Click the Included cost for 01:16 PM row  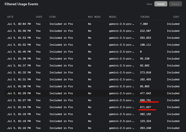(x=173, y=128)
